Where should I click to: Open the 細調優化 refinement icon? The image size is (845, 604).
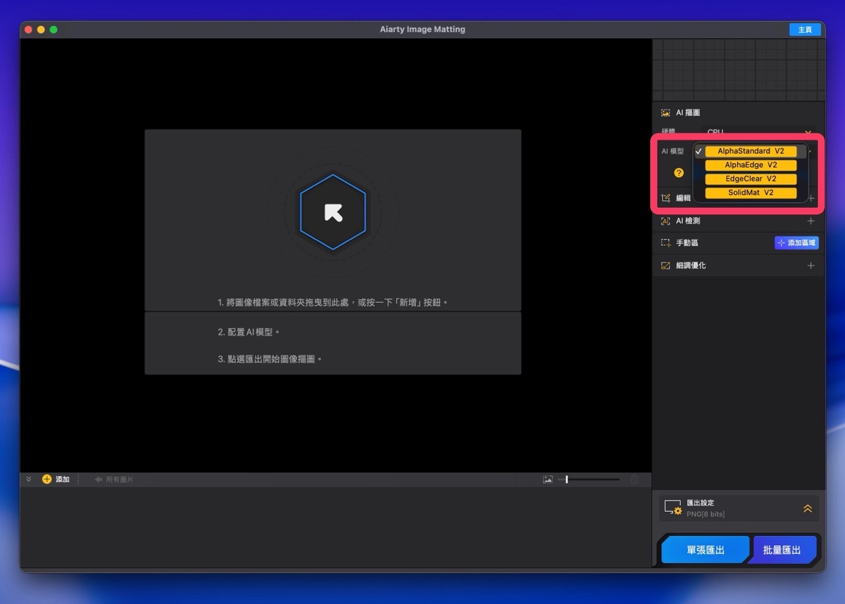tap(665, 265)
